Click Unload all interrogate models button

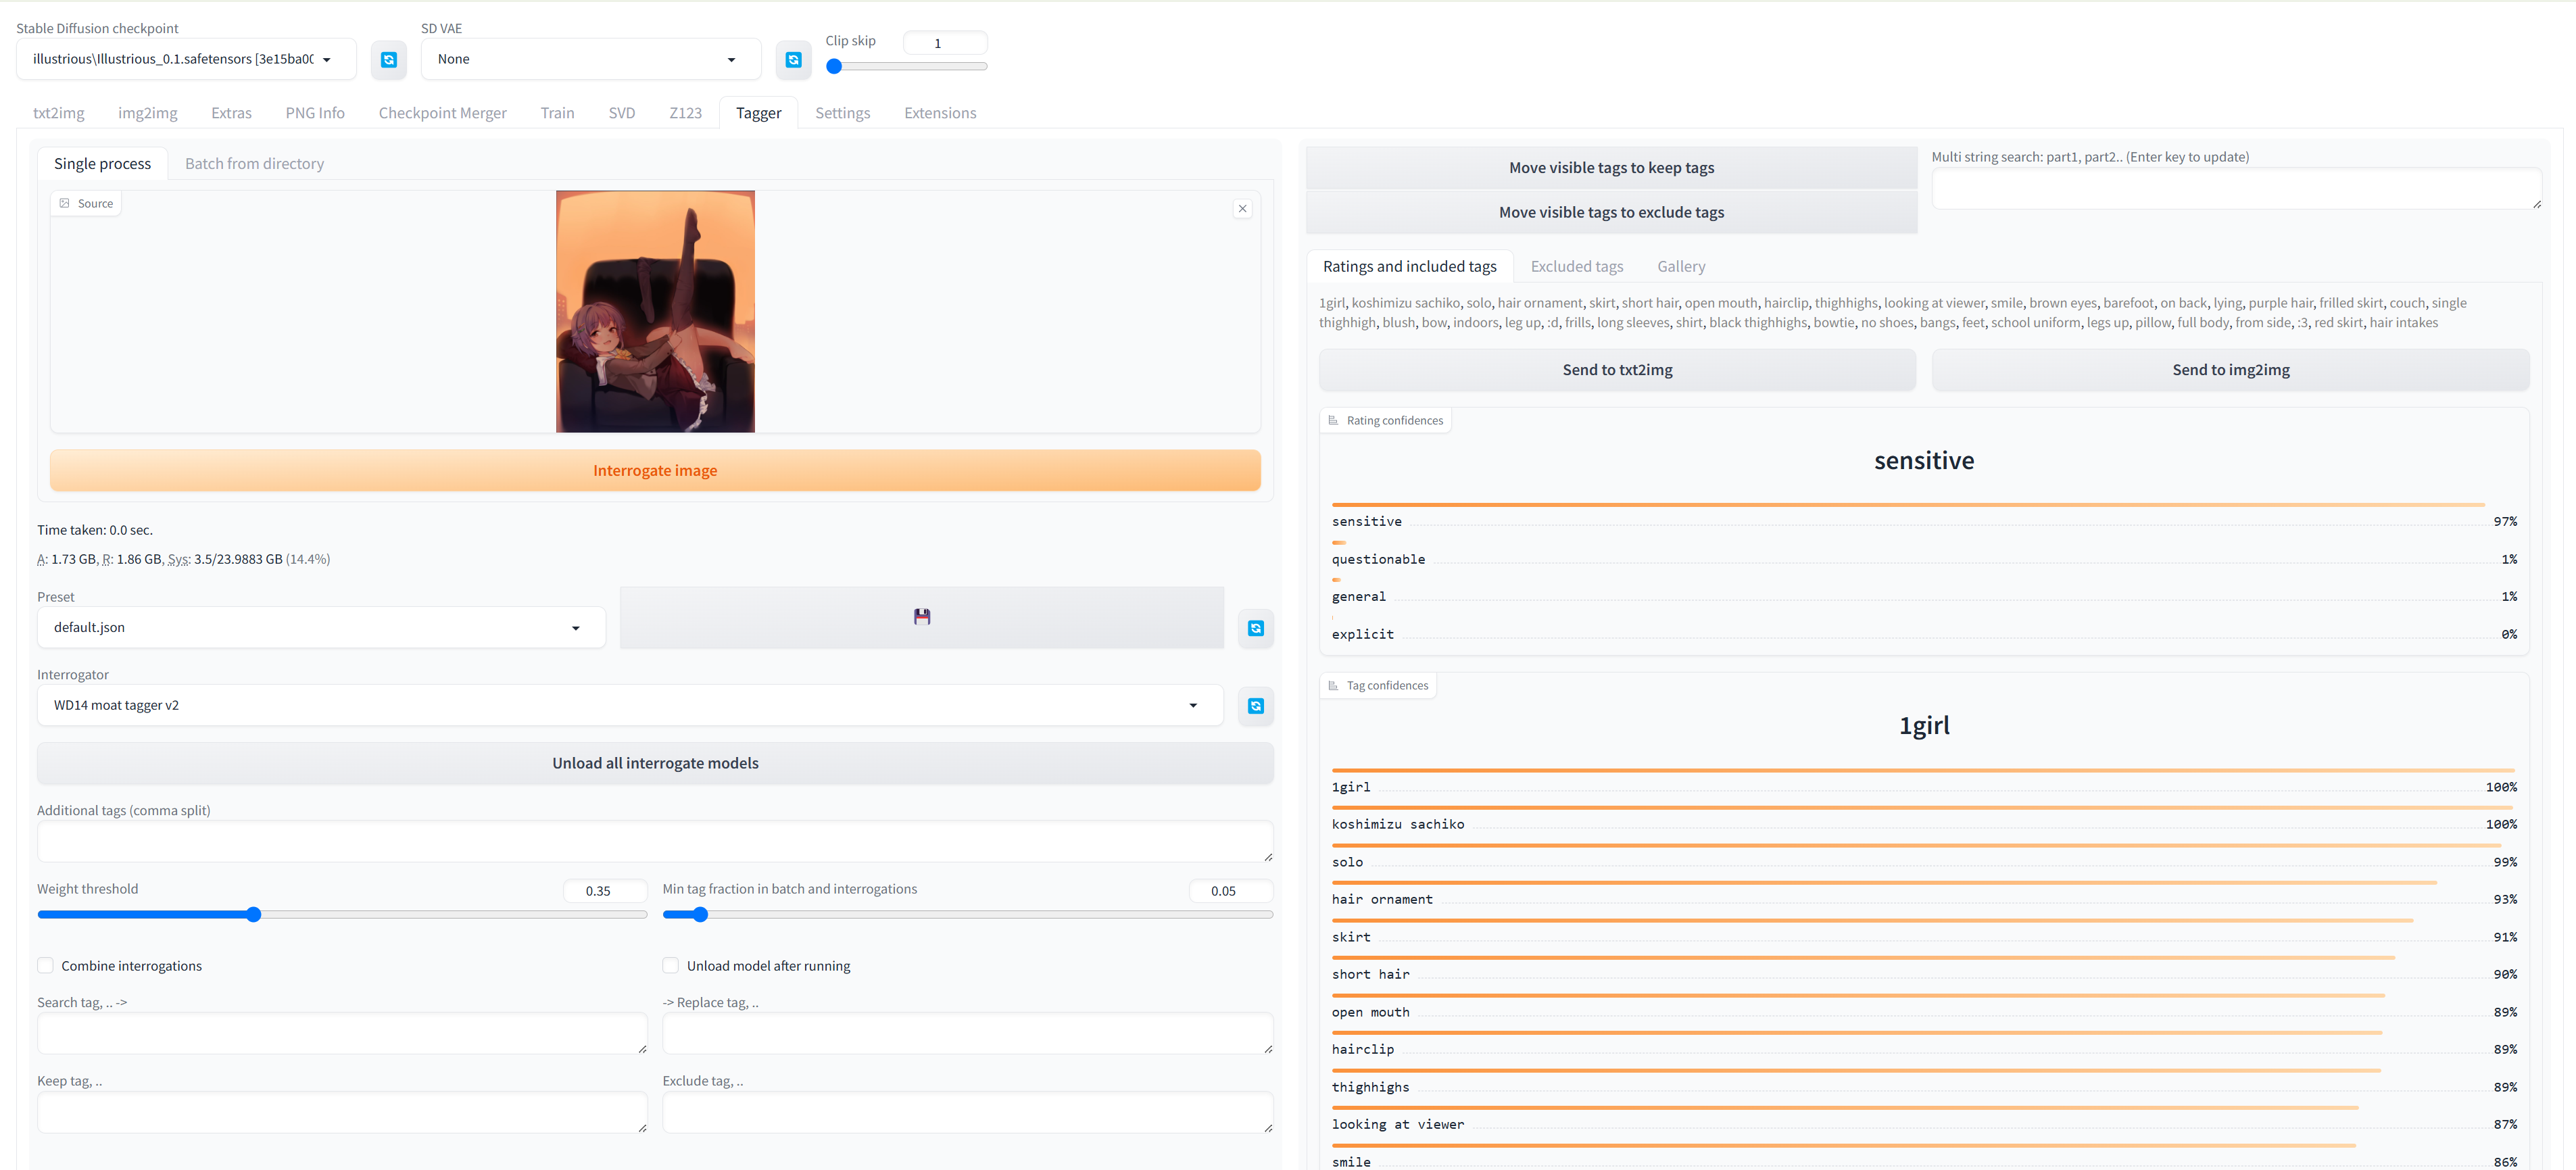(655, 764)
